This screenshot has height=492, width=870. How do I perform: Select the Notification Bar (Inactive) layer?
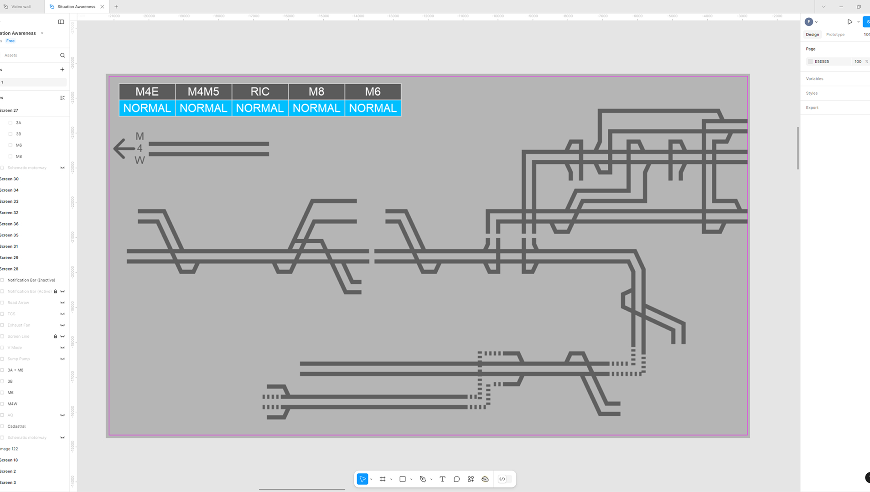(x=31, y=280)
